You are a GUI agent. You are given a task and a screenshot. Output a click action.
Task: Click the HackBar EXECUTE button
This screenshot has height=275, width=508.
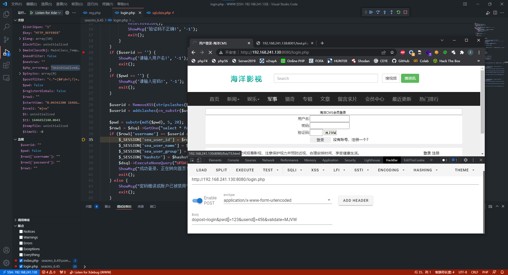click(245, 170)
